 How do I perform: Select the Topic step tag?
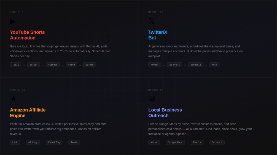coord(15,65)
